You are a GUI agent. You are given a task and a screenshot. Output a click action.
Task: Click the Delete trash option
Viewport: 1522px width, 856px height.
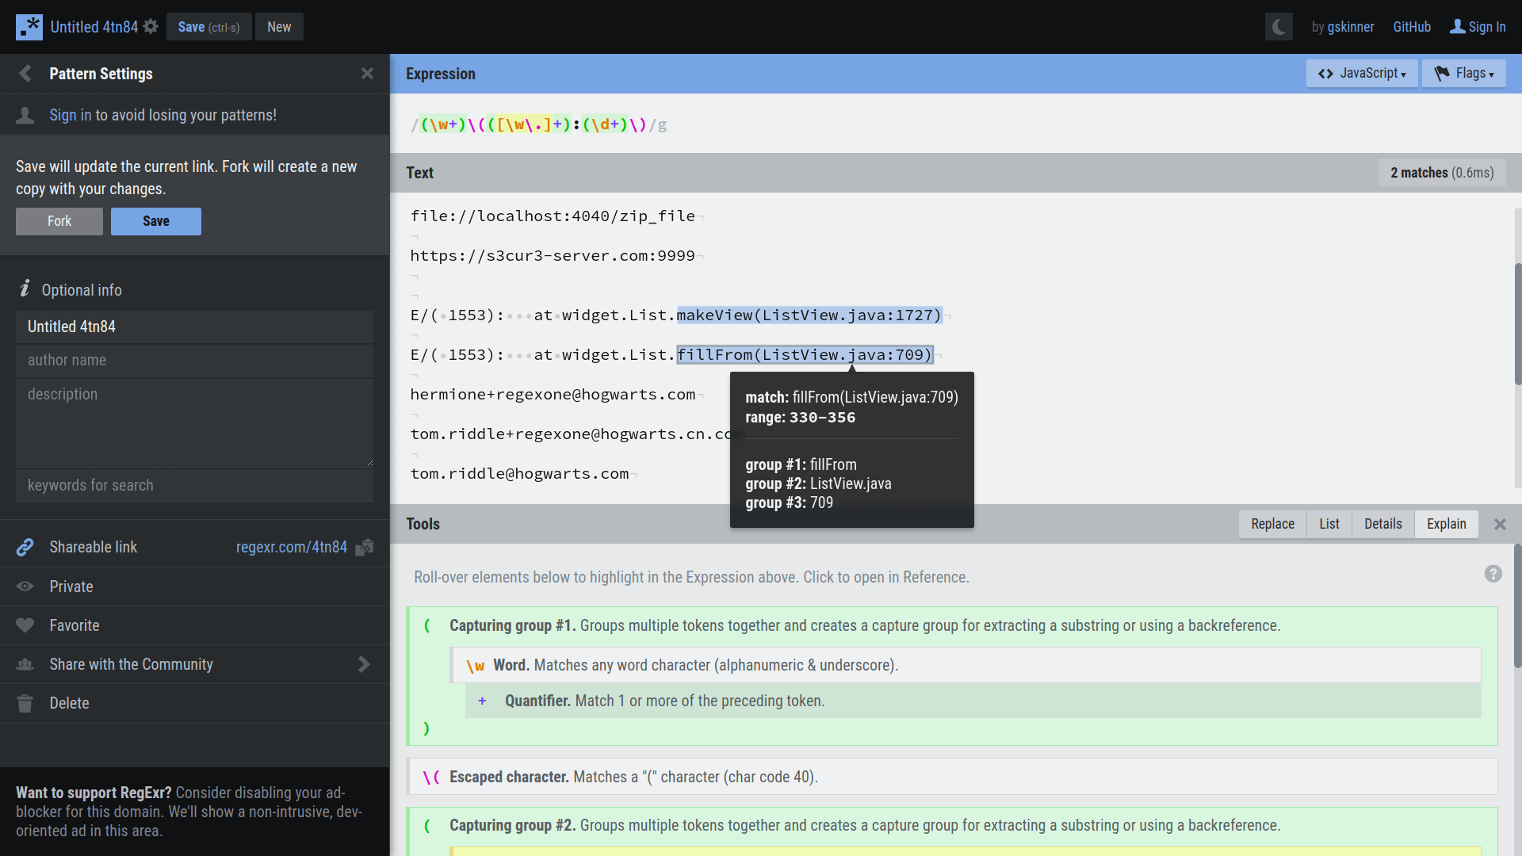pyautogui.click(x=69, y=703)
